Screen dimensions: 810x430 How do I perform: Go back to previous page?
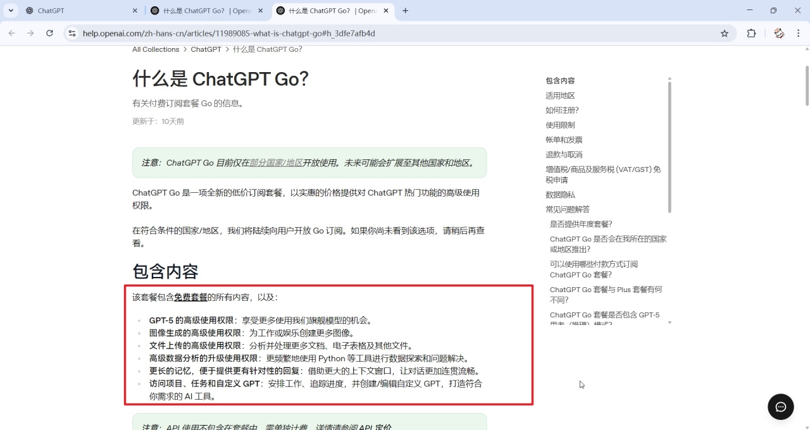point(11,34)
